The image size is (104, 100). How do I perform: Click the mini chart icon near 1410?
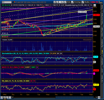95,5
